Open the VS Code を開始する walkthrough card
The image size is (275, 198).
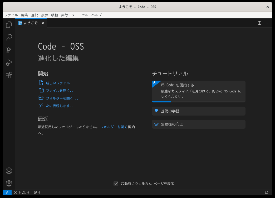pos(199,91)
